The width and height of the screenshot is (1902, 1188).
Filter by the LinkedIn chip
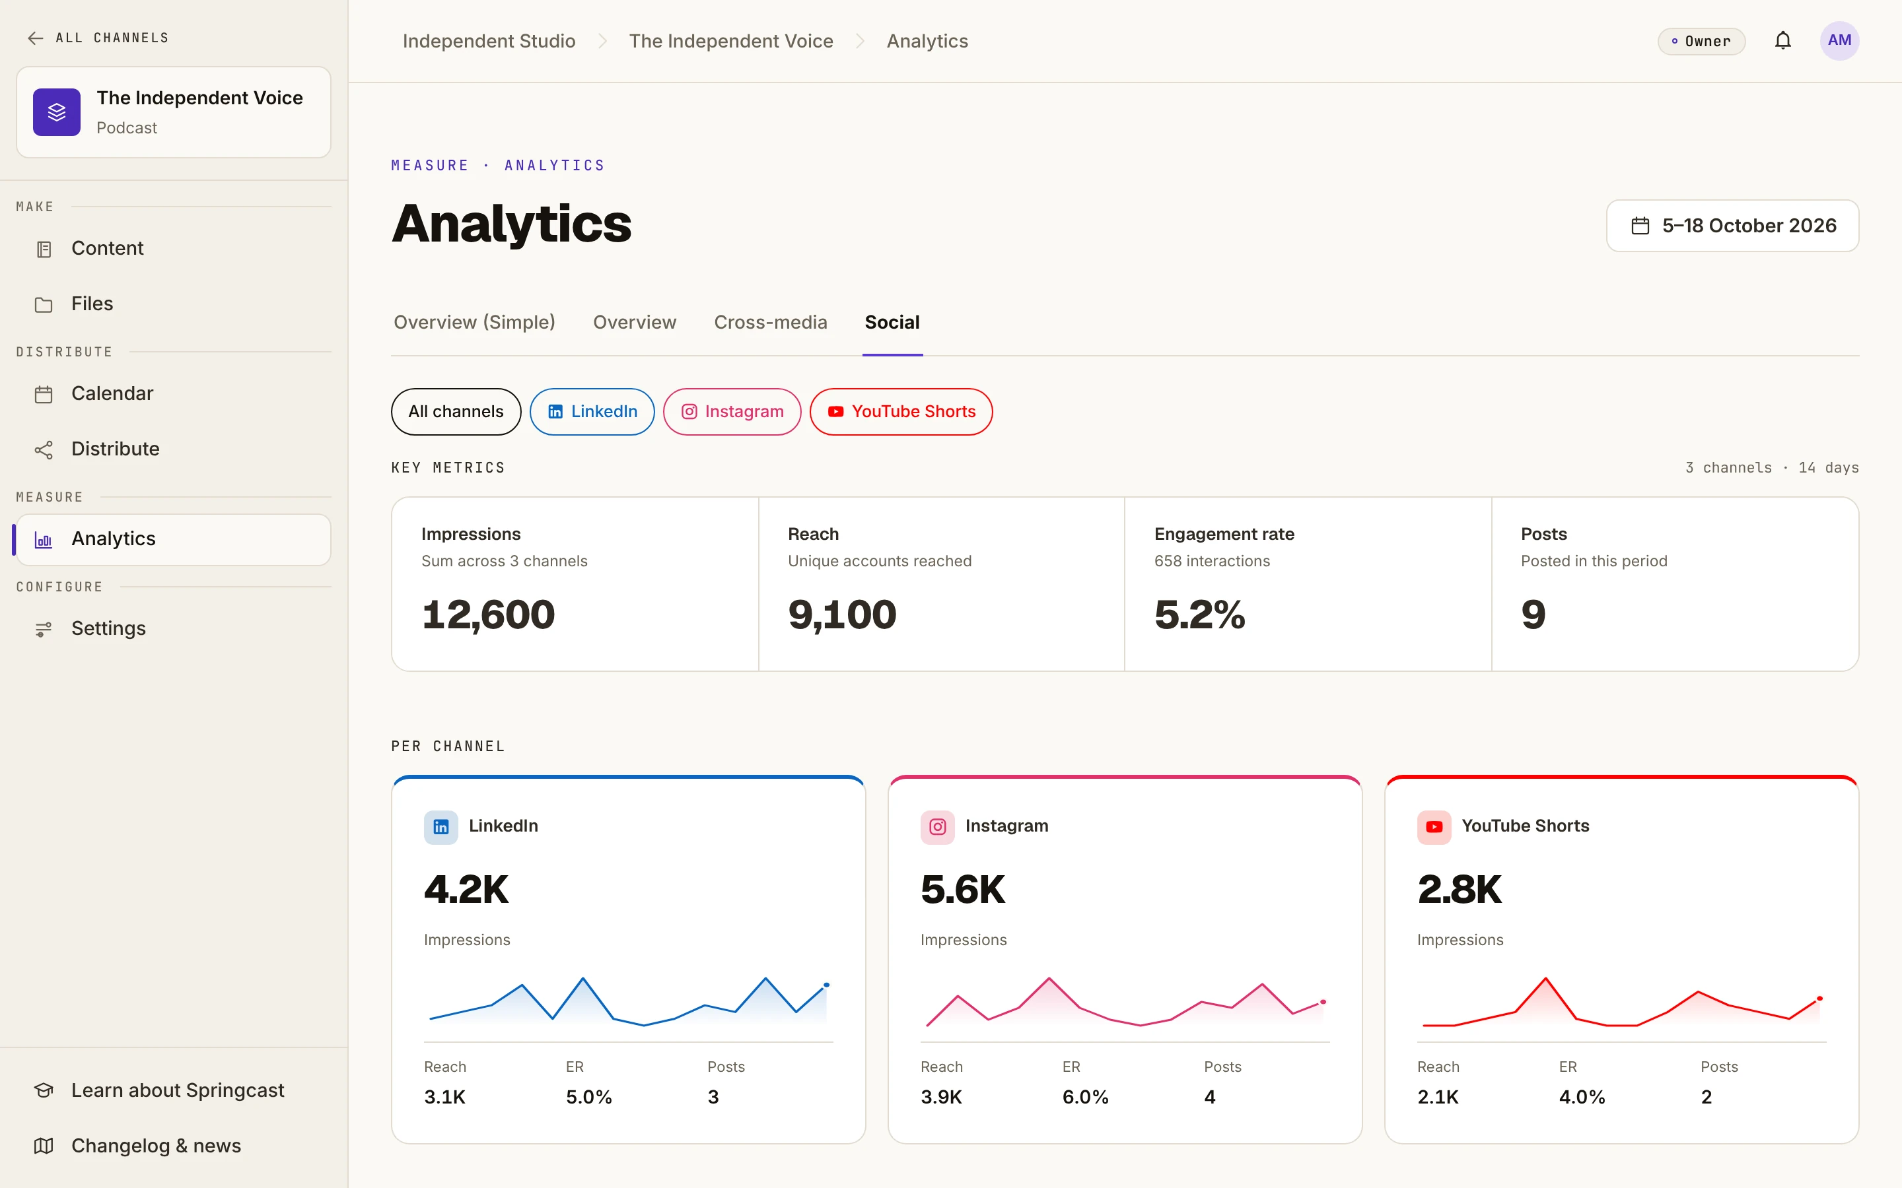pos(592,412)
